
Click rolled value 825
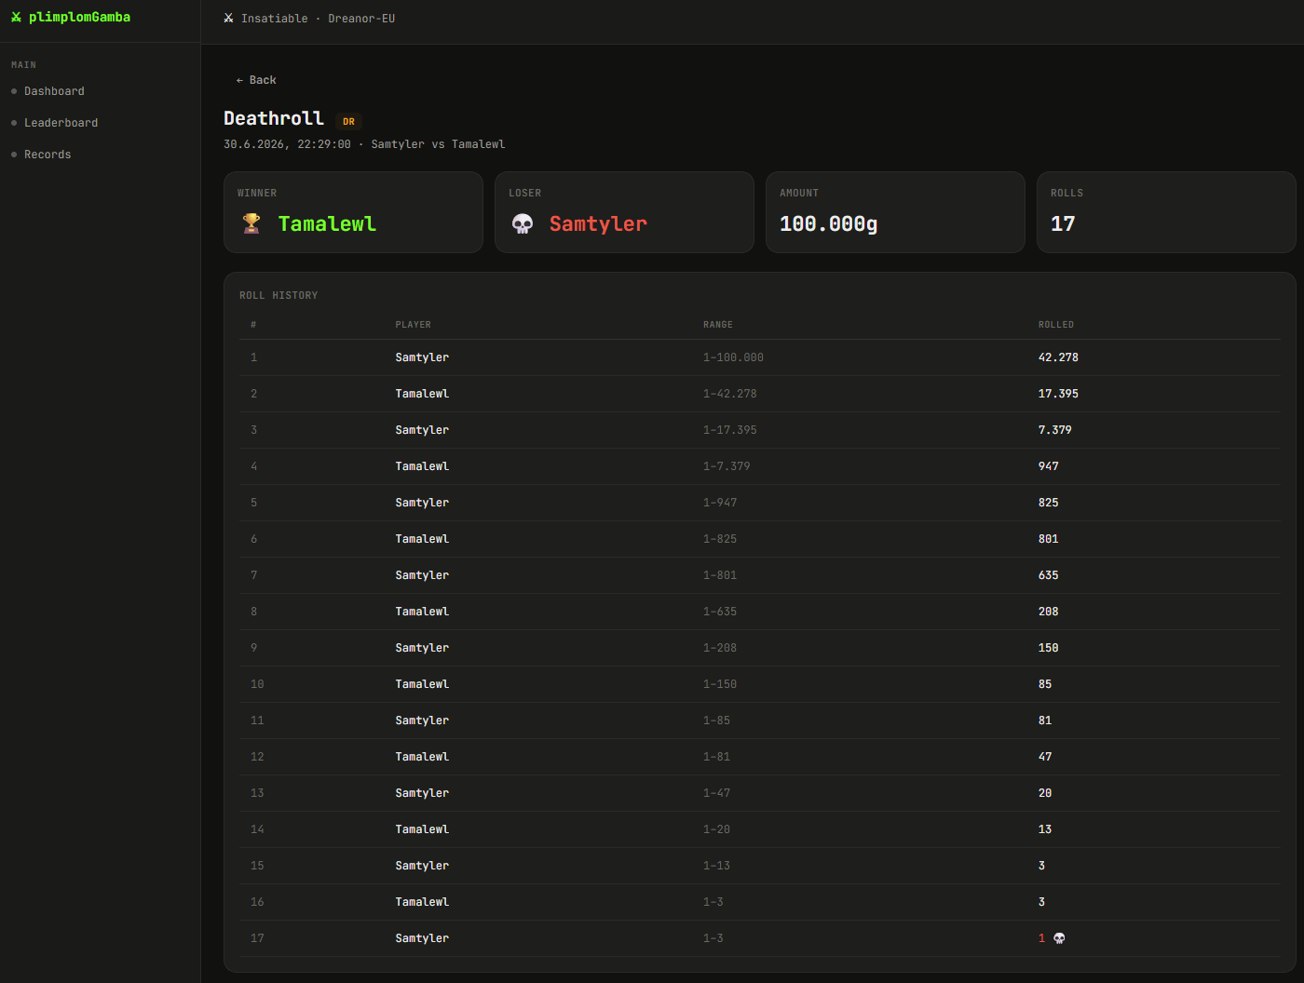[1048, 503]
